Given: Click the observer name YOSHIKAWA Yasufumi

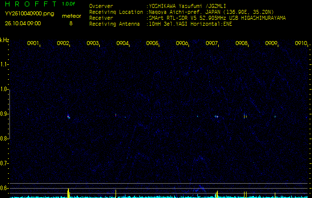Looking at the screenshot, I should (179, 6).
